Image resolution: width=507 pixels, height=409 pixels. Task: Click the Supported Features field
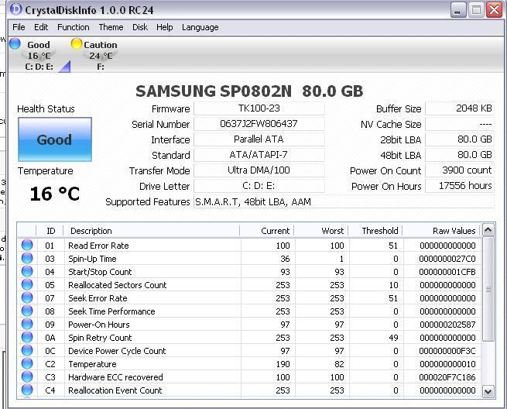coord(344,202)
